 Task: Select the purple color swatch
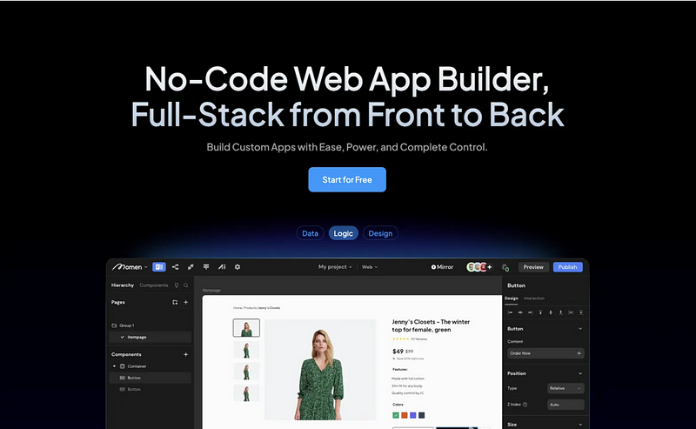[412, 415]
